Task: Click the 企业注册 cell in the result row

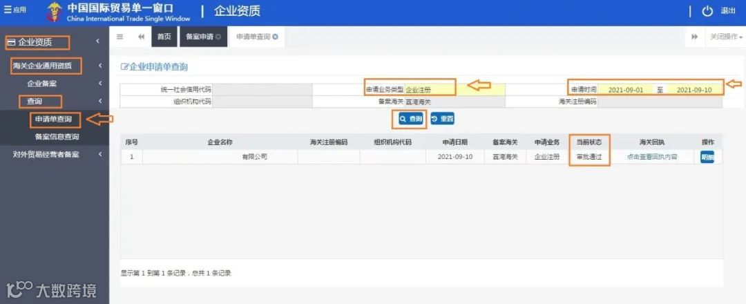Action: click(x=547, y=157)
